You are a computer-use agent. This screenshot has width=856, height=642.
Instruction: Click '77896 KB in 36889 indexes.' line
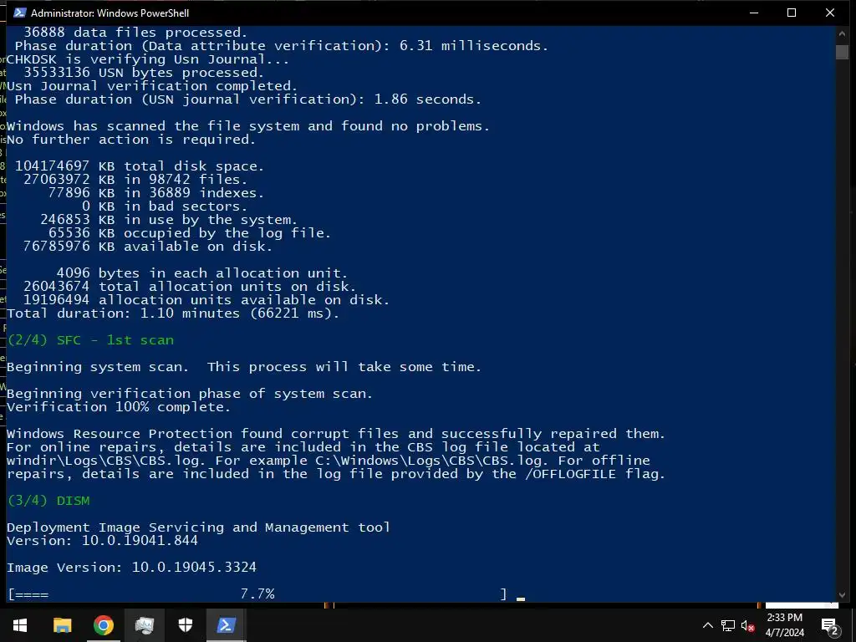click(156, 193)
